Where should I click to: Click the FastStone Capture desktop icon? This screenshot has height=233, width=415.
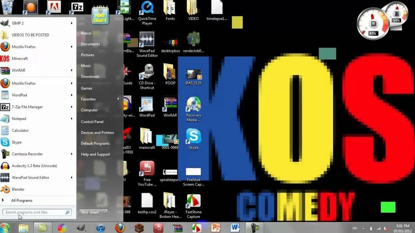[193, 206]
